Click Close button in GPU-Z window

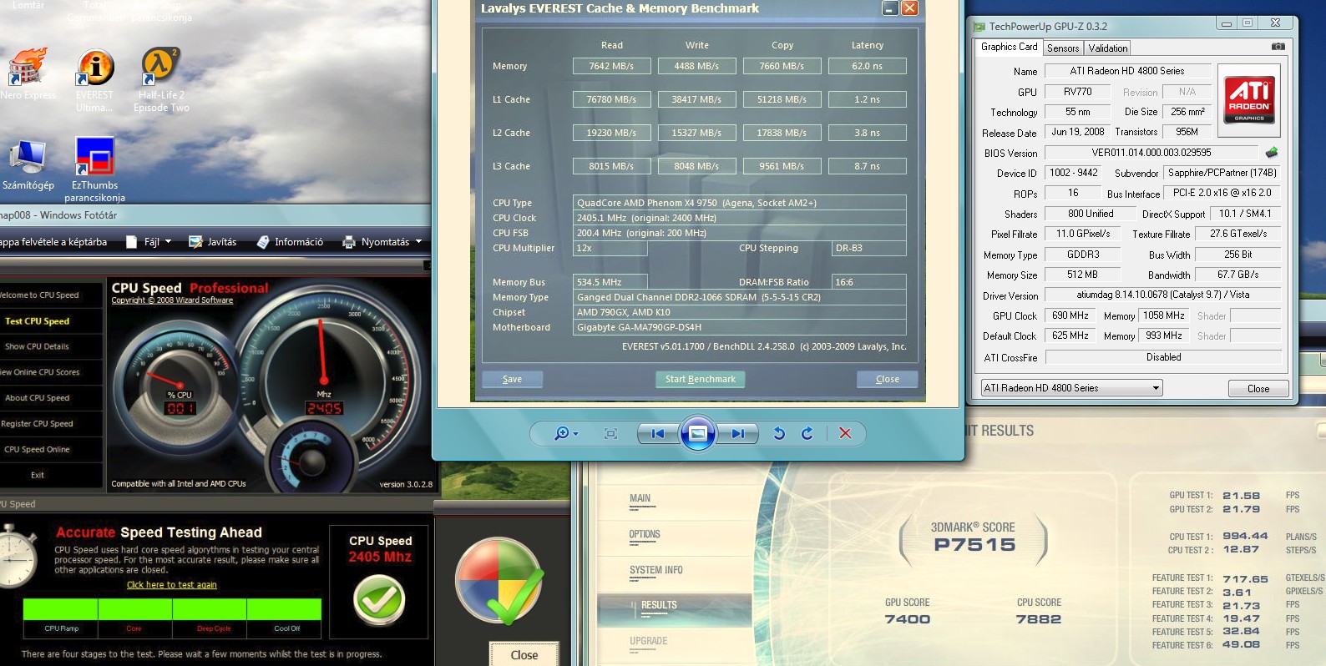click(1258, 389)
